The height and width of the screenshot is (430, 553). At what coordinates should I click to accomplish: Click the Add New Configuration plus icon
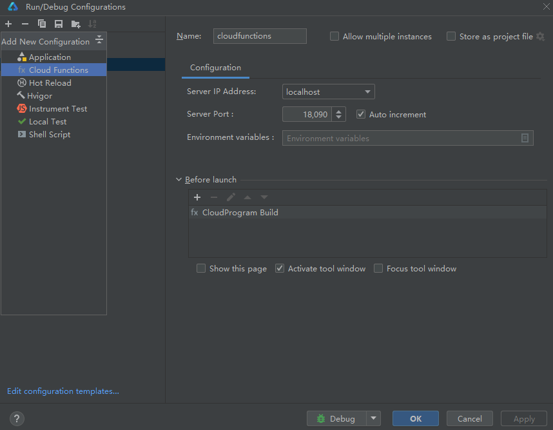pyautogui.click(x=8, y=24)
